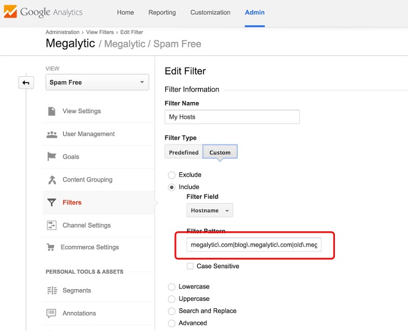Select the Goals flag icon
The height and width of the screenshot is (331, 408).
coord(52,157)
